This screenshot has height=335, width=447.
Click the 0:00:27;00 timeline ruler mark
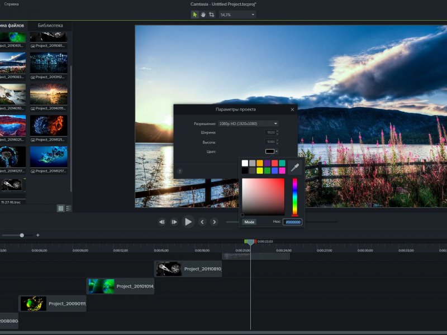325,250
